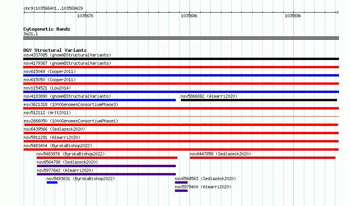Open the nsv512112 (Arlt2011) label

click(47, 113)
